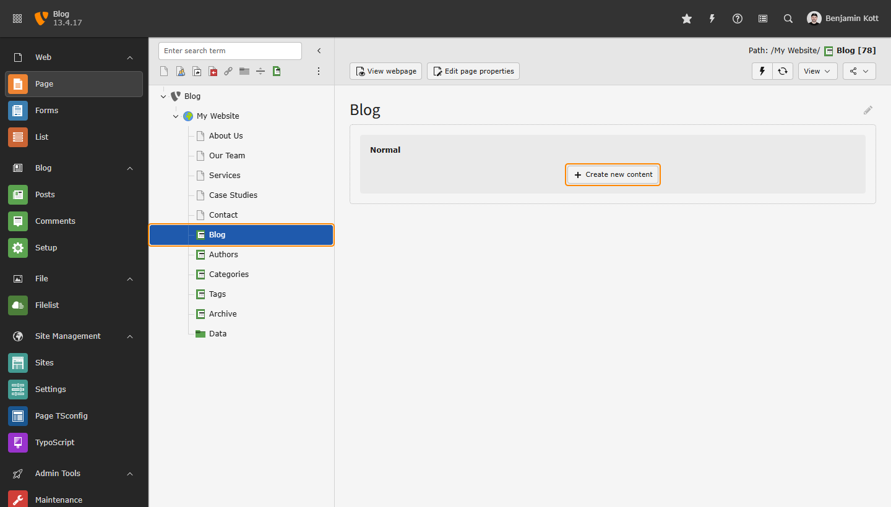Open the share dropdown button
Screen dimensions: 891x507
coord(859,71)
